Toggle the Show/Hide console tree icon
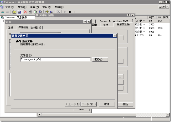Image resolution: width=171 pixels, height=122 pixels. (x=19, y=12)
